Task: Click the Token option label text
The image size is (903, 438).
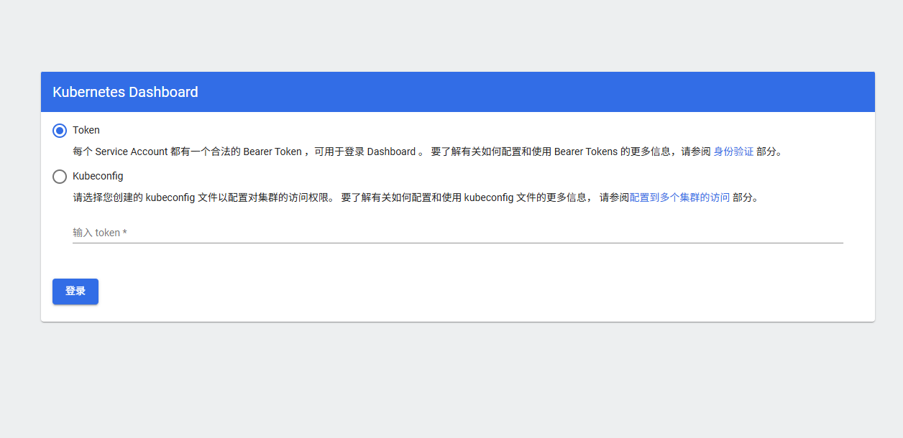Action: point(86,131)
